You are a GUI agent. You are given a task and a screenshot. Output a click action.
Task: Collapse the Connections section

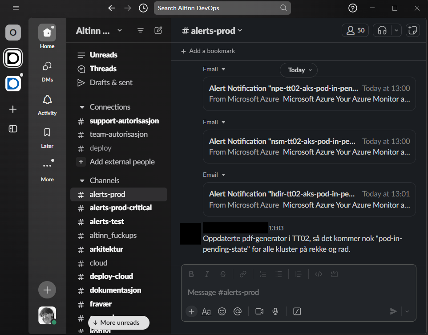pos(82,107)
